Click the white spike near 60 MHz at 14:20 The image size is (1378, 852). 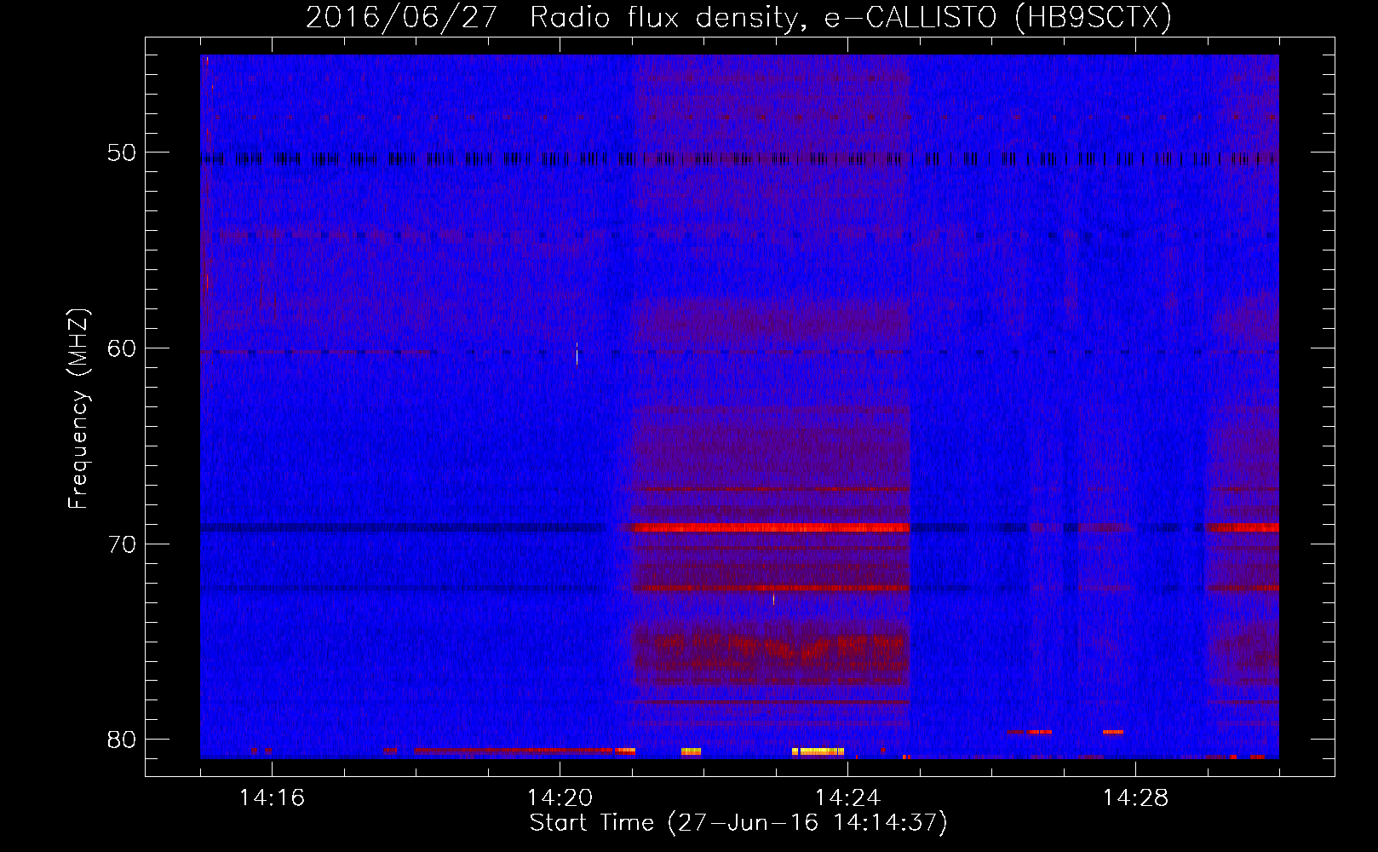pyautogui.click(x=577, y=353)
